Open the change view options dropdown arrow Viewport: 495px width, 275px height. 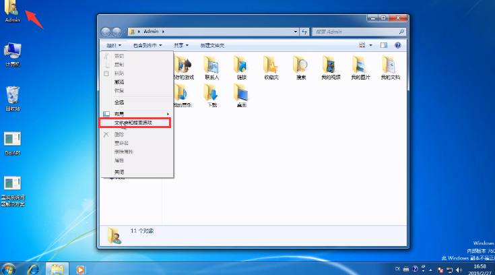[370, 45]
